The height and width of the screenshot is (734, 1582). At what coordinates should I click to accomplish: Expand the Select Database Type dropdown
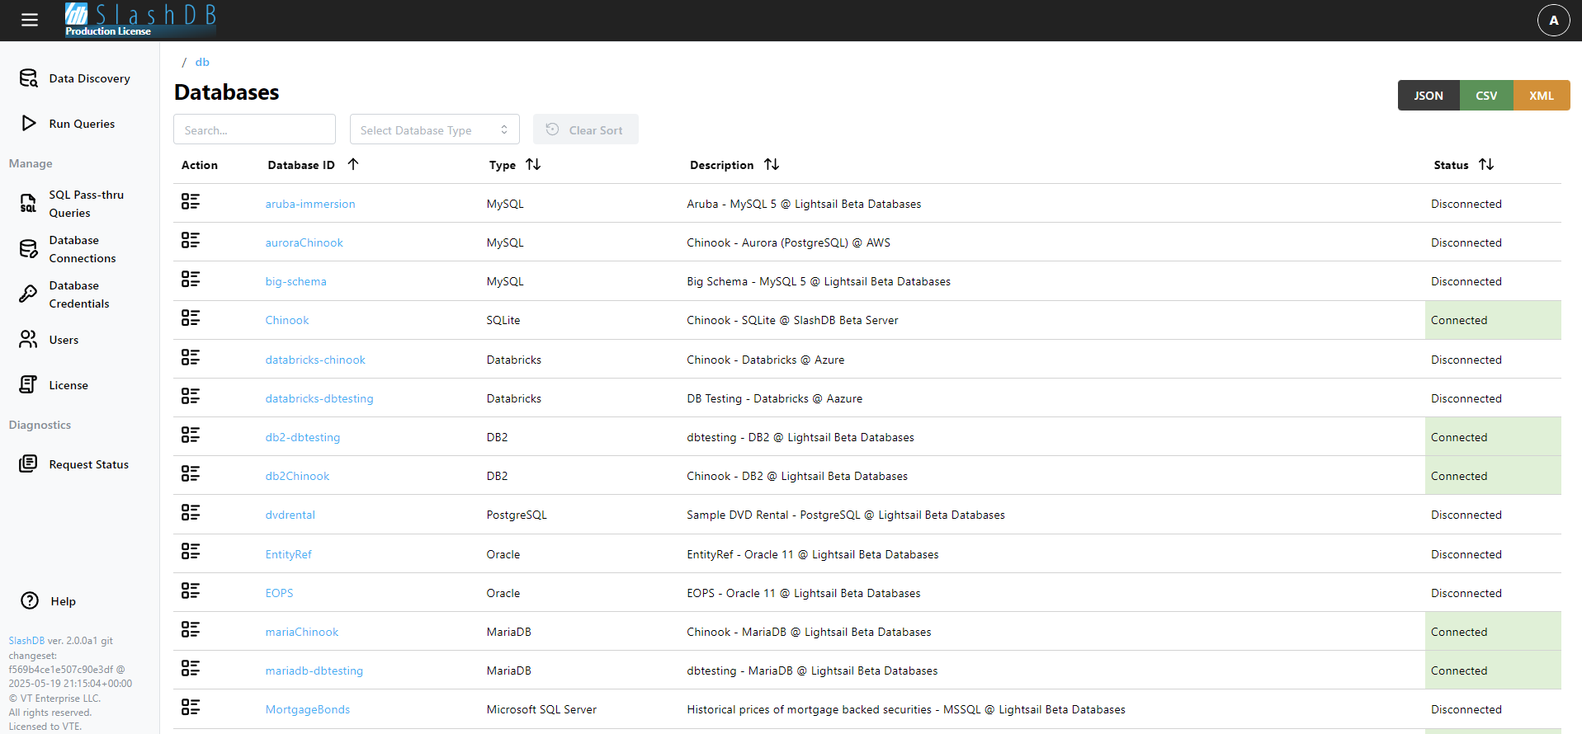pos(434,129)
